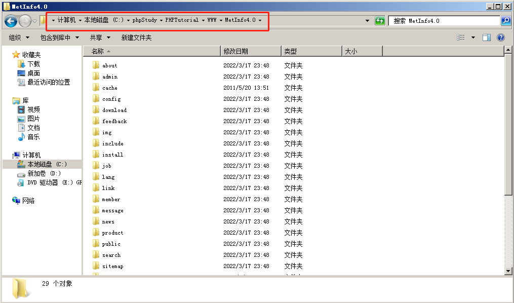Click the config folder icon

[96, 98]
